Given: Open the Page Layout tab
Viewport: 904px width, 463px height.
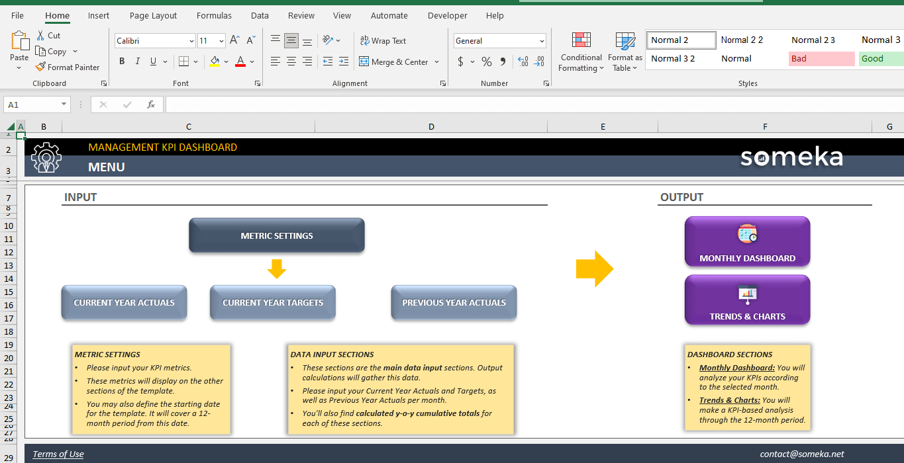Looking at the screenshot, I should (x=153, y=15).
